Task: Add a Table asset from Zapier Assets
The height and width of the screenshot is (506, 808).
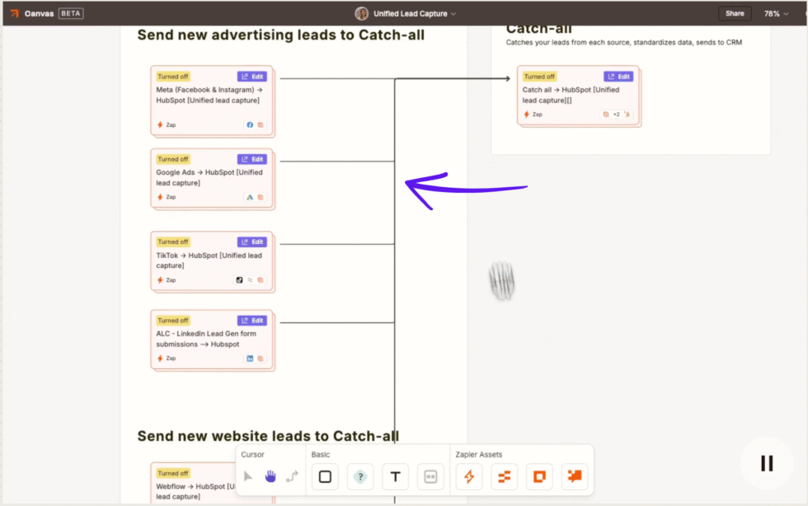Action: point(504,476)
